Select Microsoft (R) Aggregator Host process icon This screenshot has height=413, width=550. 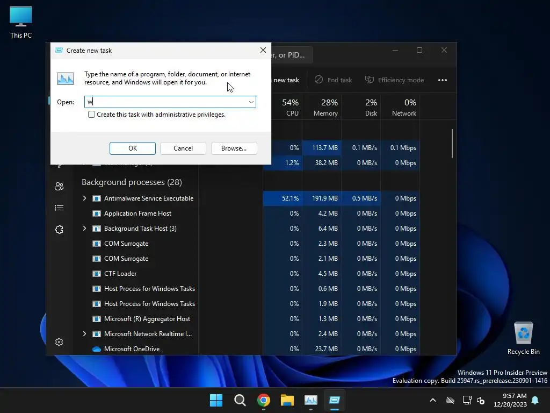click(97, 319)
